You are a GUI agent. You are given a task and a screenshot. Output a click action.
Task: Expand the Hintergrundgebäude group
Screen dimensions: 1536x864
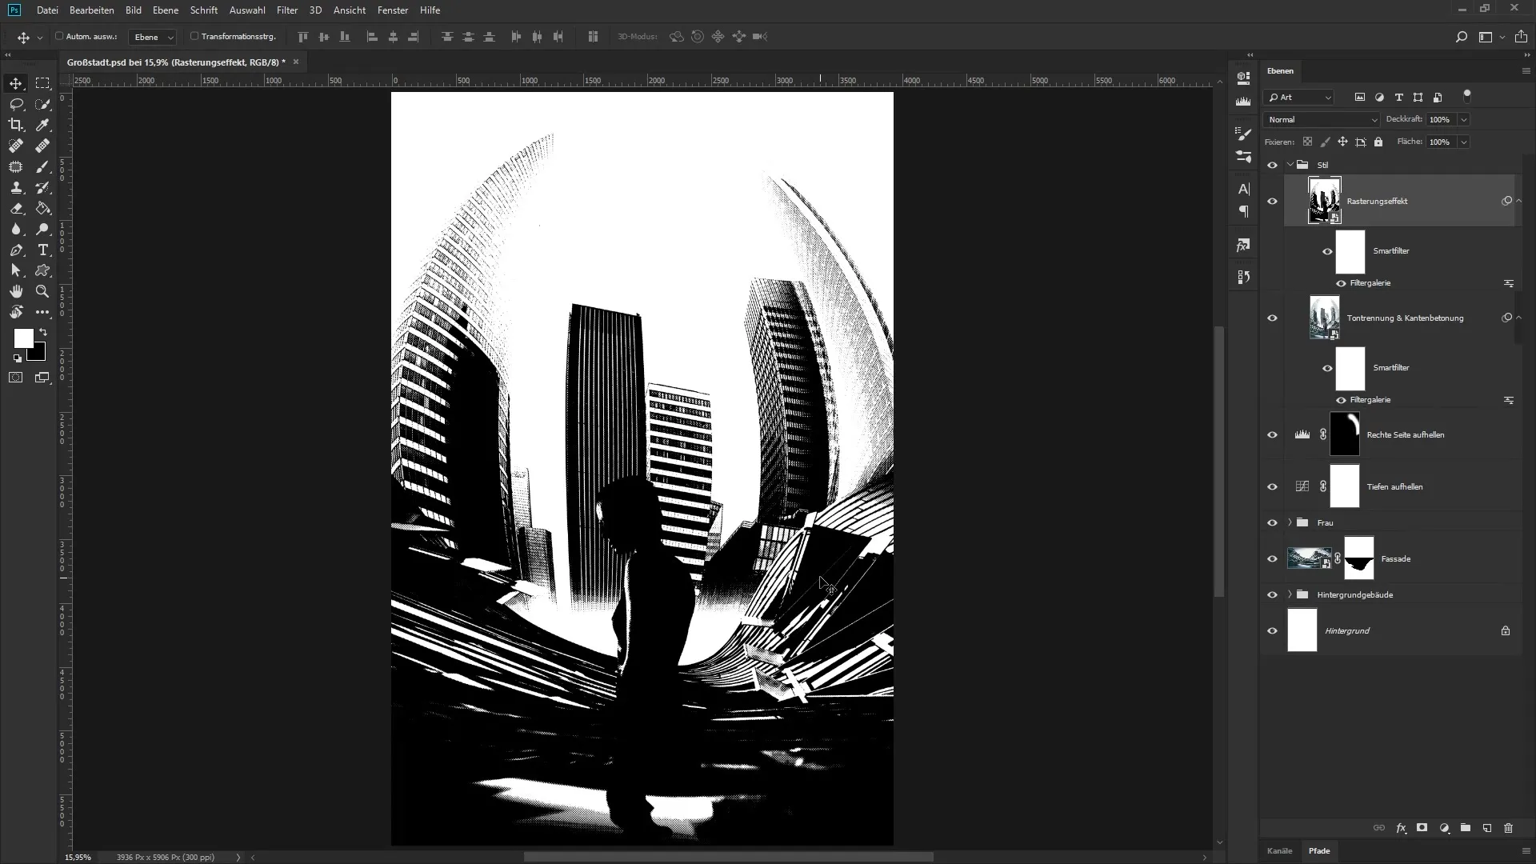pyautogui.click(x=1290, y=594)
